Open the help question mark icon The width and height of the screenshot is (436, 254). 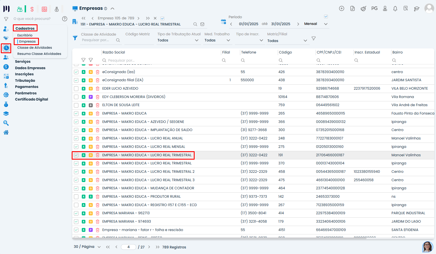tap(65, 19)
